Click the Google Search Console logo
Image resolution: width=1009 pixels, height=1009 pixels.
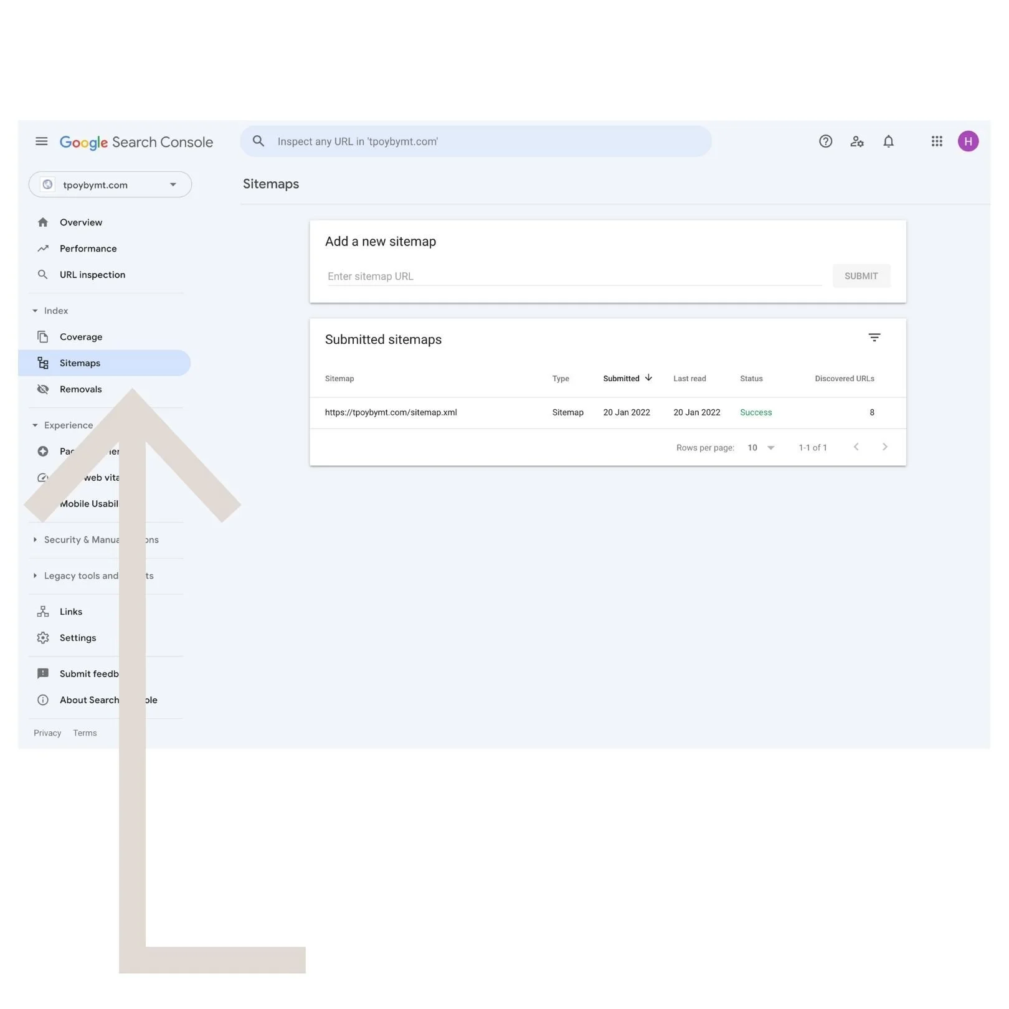(136, 142)
